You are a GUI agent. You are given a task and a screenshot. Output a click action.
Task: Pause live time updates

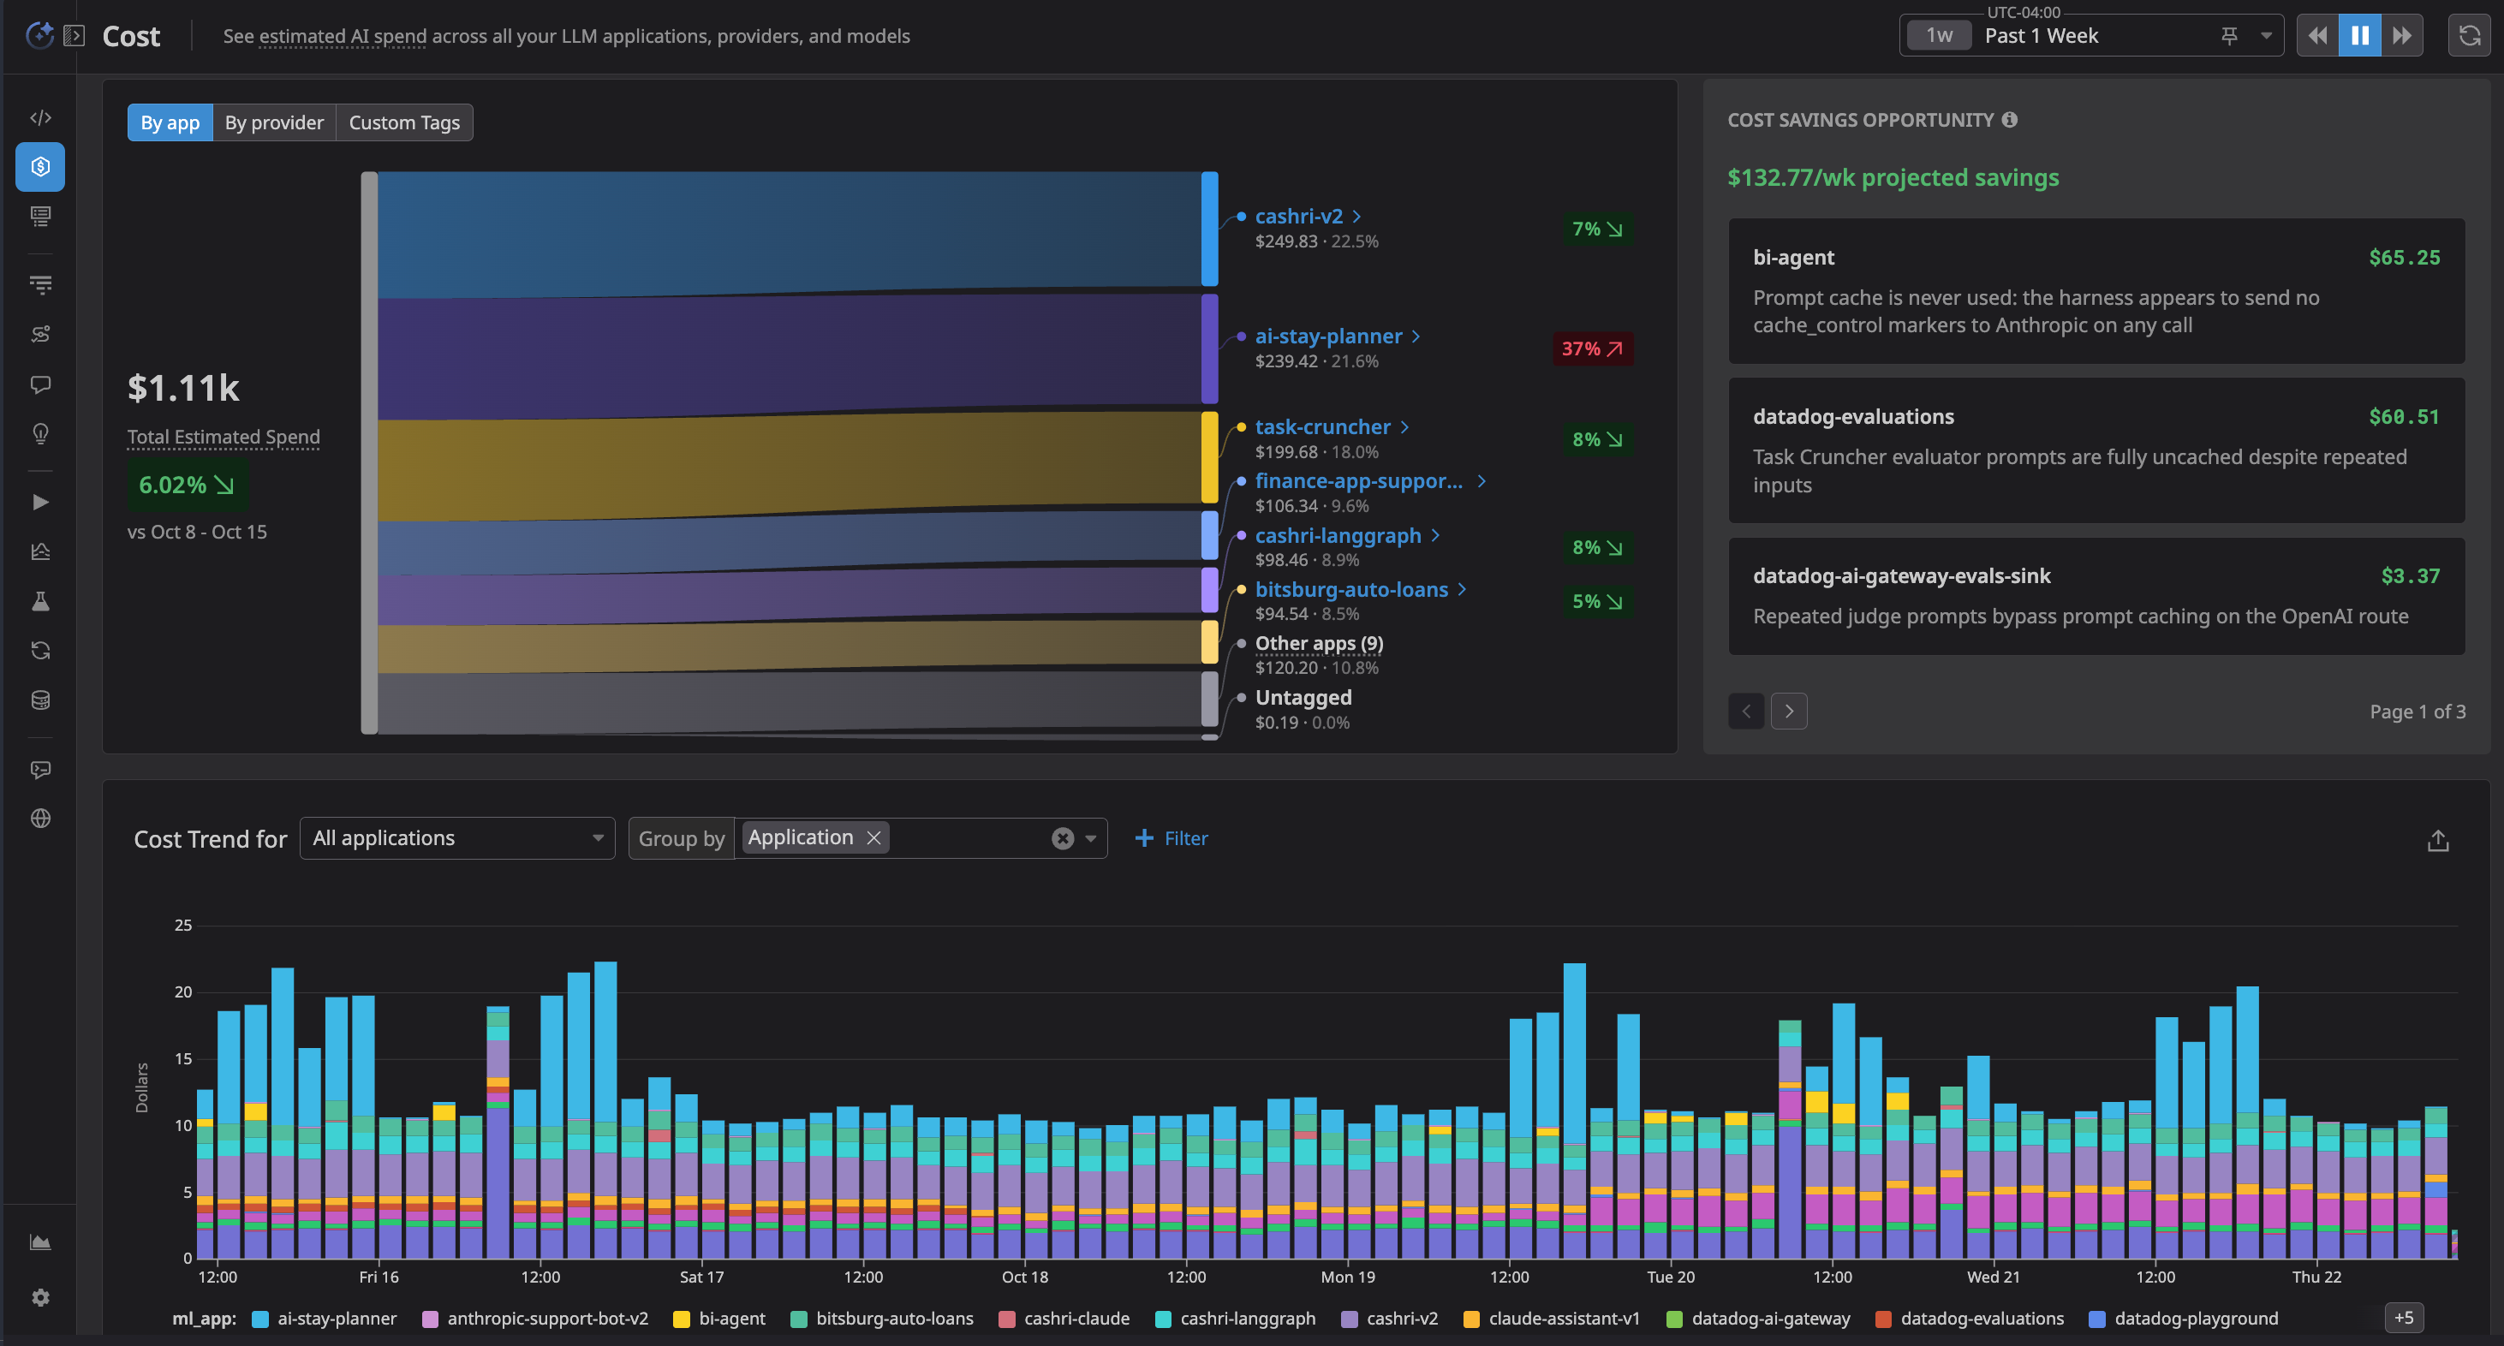[x=2359, y=36]
